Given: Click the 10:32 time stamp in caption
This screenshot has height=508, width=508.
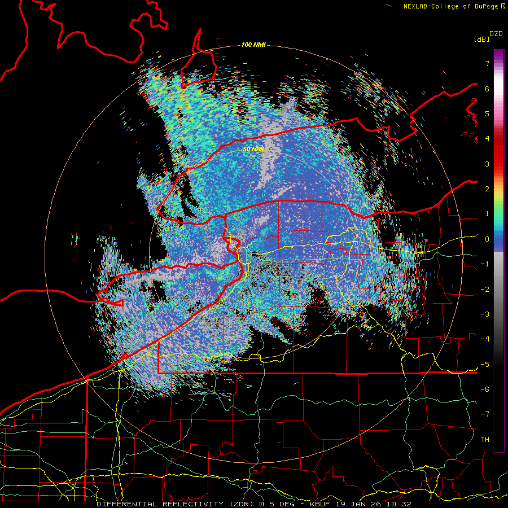Looking at the screenshot, I should [x=400, y=504].
